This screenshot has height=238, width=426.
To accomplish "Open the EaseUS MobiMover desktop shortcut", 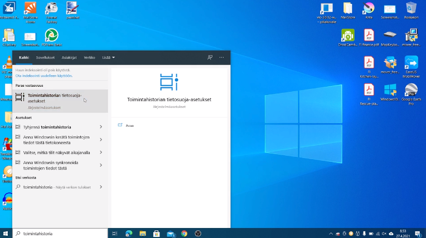I will pyautogui.click(x=412, y=63).
